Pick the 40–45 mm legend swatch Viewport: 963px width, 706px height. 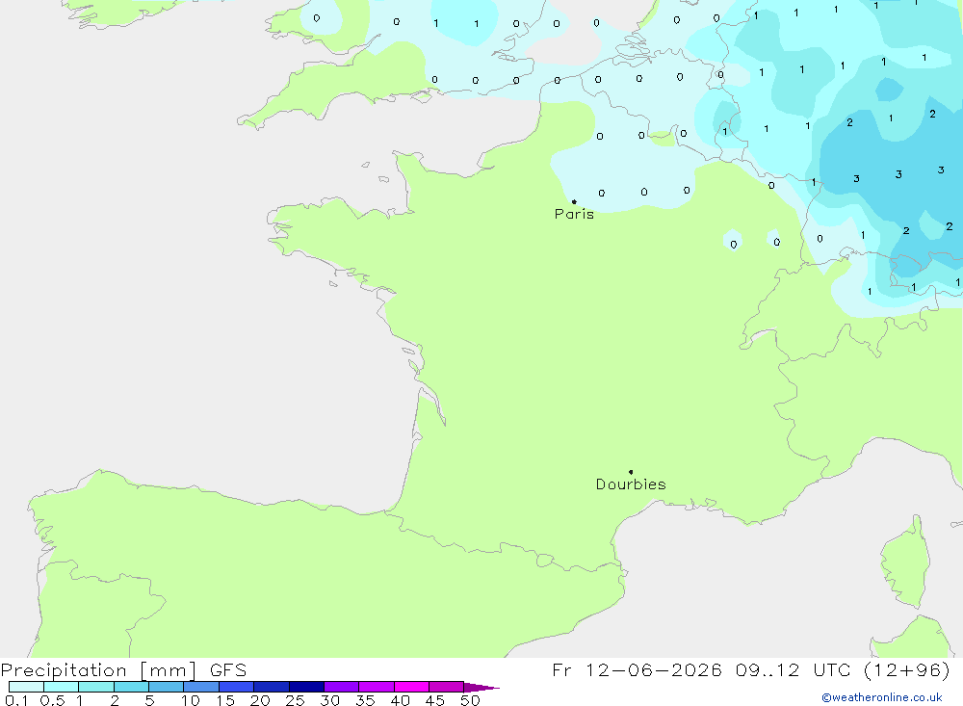click(411, 687)
